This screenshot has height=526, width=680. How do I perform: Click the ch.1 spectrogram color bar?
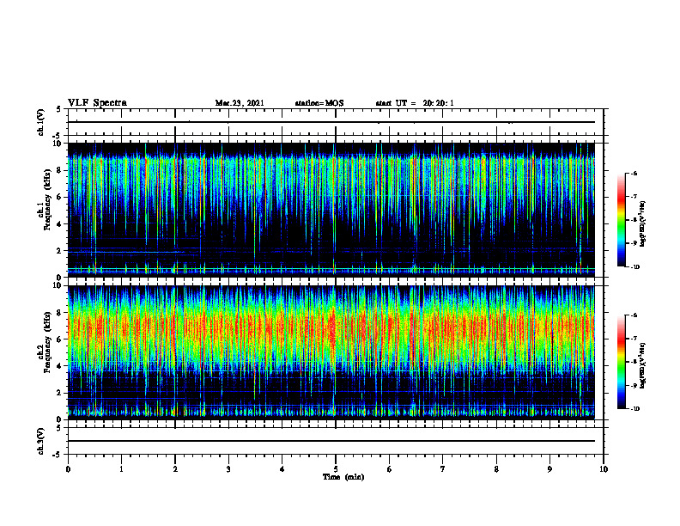621,220
